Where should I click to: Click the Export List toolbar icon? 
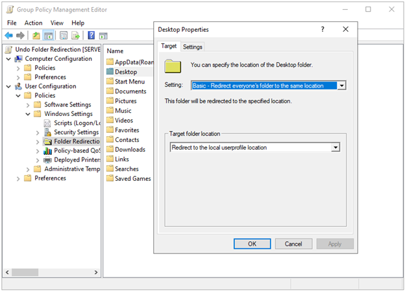pyautogui.click(x=75, y=36)
